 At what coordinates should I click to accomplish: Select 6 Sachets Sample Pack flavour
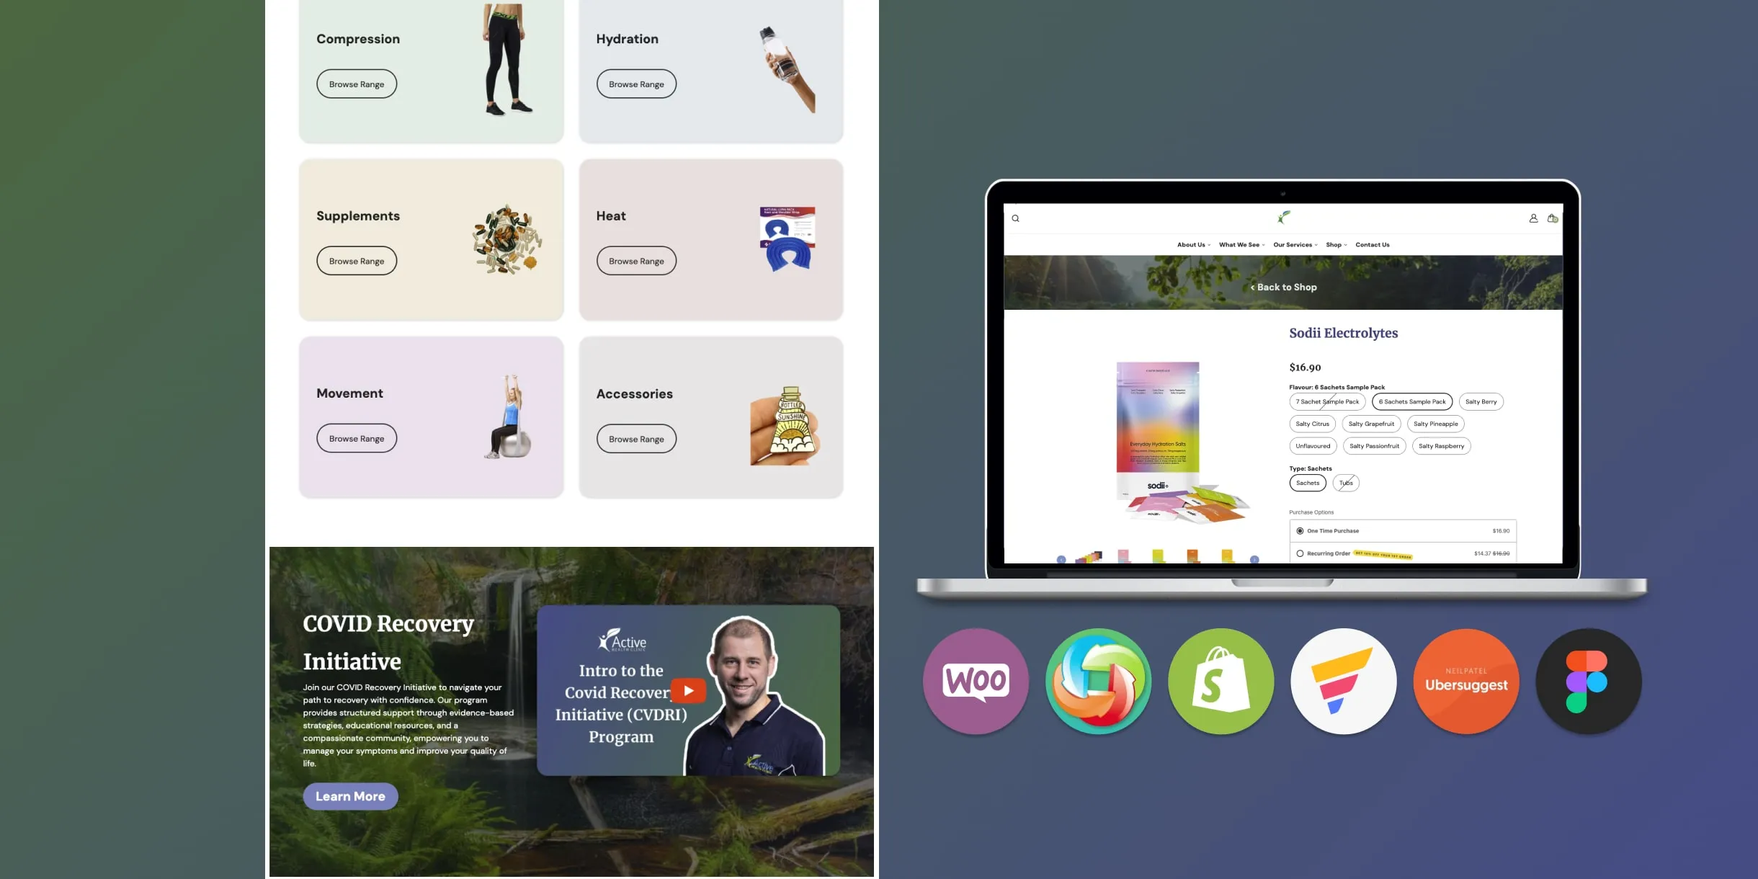[x=1411, y=401]
